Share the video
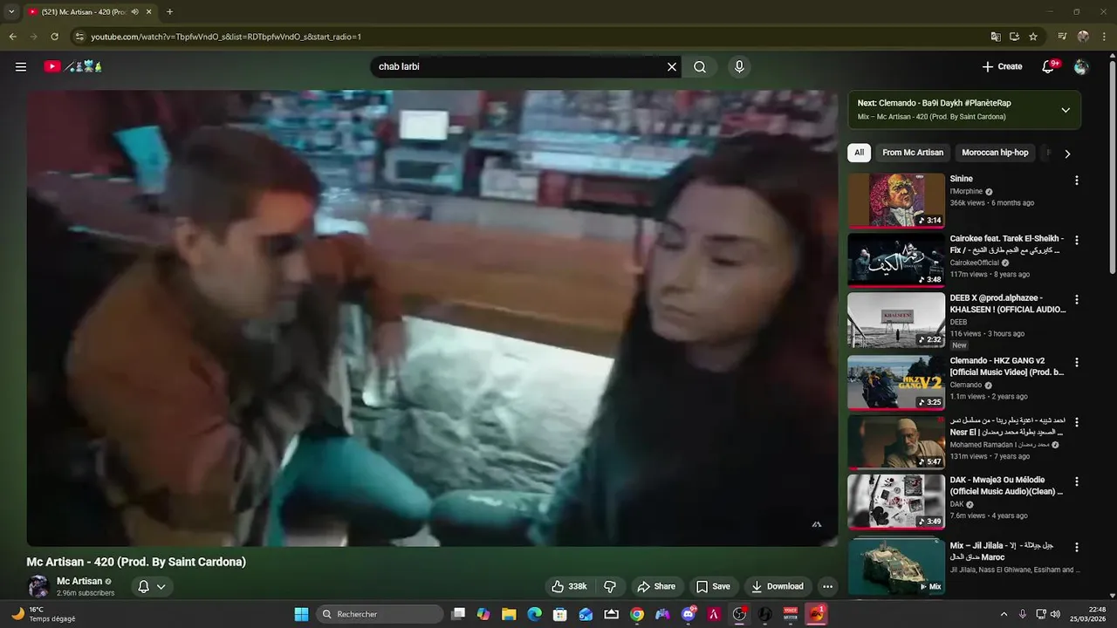The width and height of the screenshot is (1117, 628). 656,586
